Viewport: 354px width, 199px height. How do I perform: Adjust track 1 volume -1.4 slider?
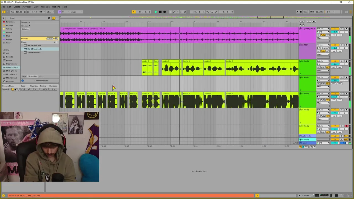(335, 32)
